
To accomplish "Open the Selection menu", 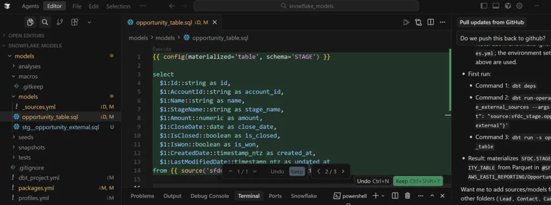I will pyautogui.click(x=118, y=6).
